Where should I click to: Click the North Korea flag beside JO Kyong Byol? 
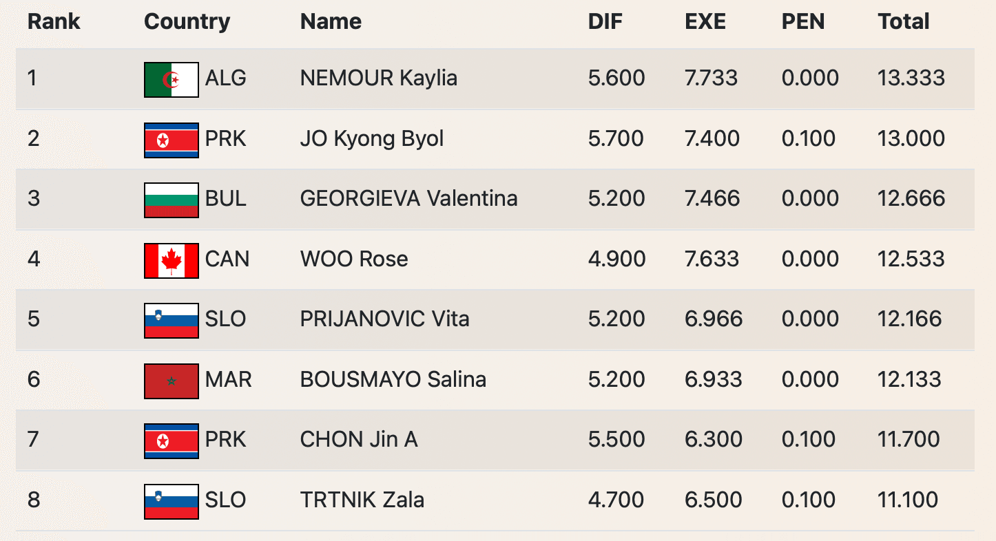click(x=172, y=140)
